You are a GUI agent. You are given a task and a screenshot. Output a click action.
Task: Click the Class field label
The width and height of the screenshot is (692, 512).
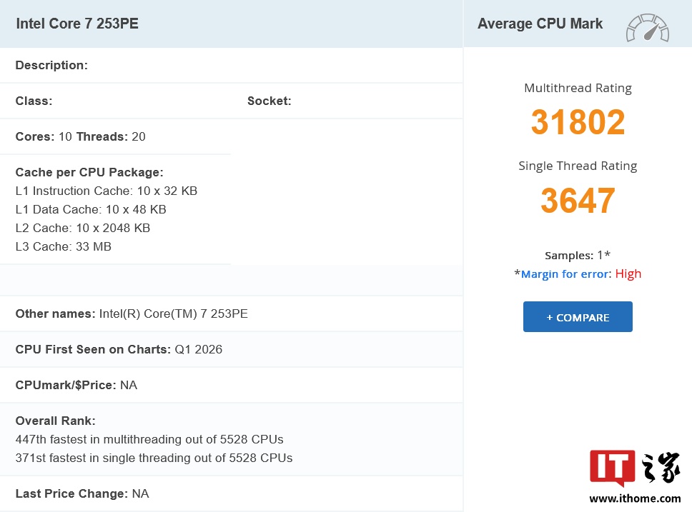pos(34,101)
